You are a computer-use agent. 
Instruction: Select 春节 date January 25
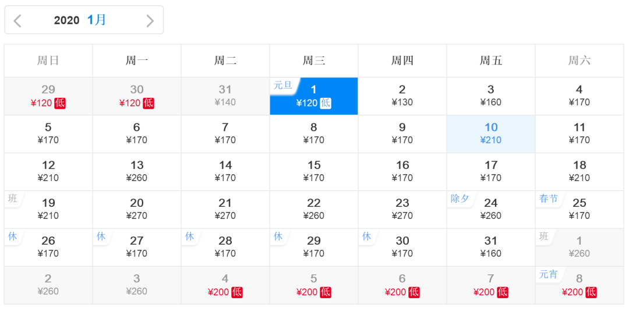(x=579, y=210)
